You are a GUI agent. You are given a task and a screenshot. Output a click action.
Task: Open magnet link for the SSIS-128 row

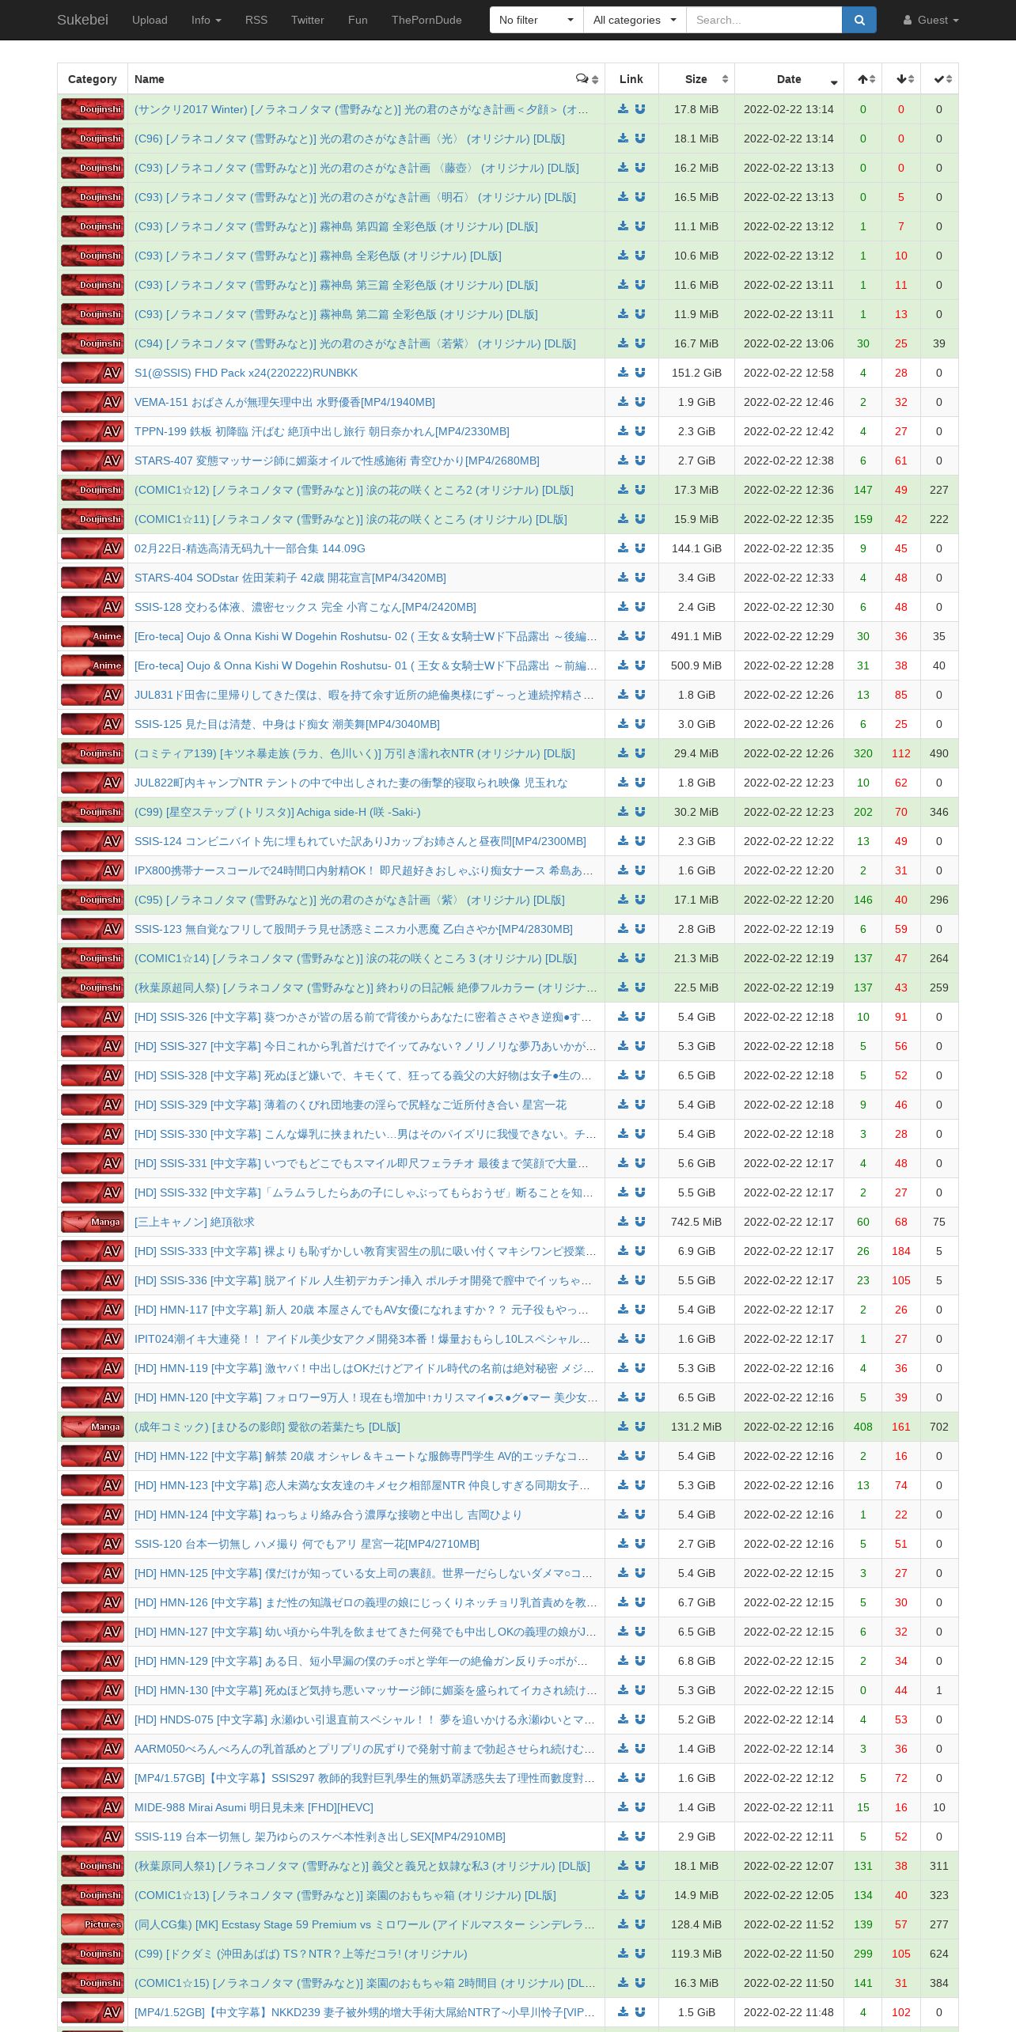[x=640, y=607]
